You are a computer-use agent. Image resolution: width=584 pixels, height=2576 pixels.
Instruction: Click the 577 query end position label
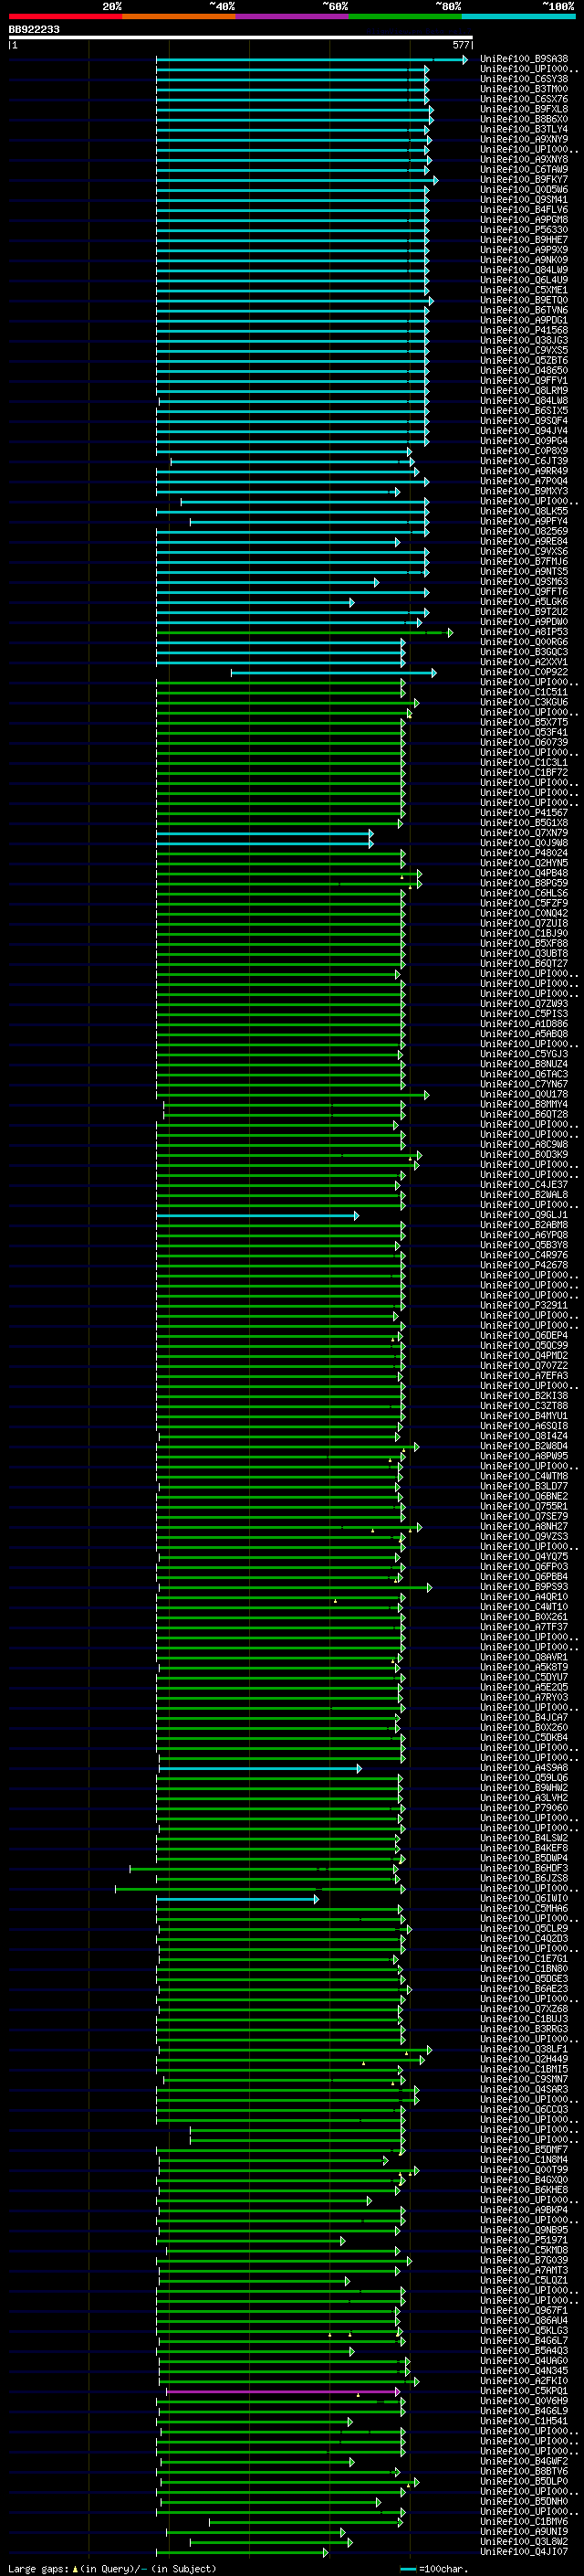pyautogui.click(x=460, y=45)
